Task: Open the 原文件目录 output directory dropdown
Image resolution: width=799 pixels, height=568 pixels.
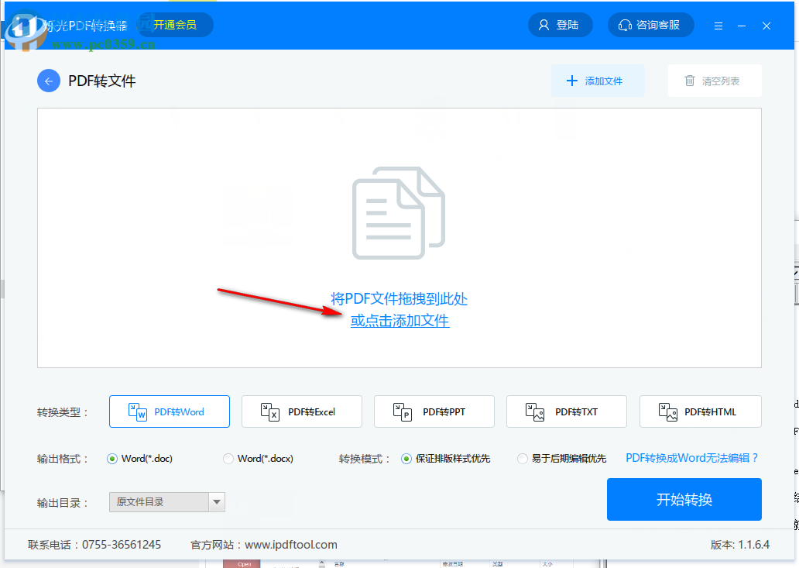Action: coord(159,502)
